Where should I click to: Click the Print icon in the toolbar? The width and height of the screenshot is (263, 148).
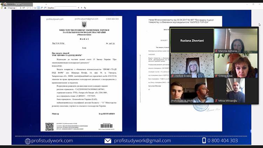5,8
